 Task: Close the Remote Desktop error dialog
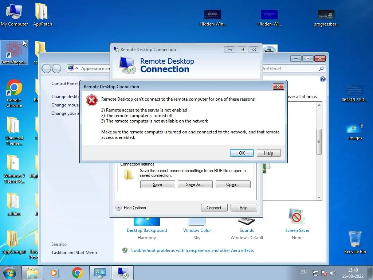[278, 86]
